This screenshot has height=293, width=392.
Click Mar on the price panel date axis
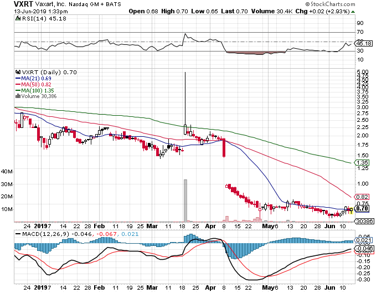[152, 226]
